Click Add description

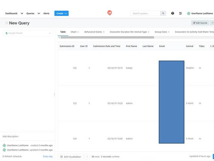click(x=10, y=137)
